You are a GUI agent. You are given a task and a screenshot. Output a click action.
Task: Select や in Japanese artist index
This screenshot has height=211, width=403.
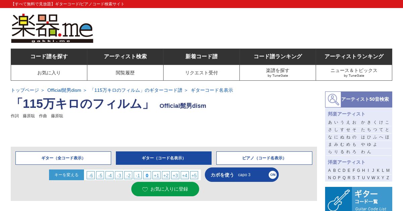[363, 144]
